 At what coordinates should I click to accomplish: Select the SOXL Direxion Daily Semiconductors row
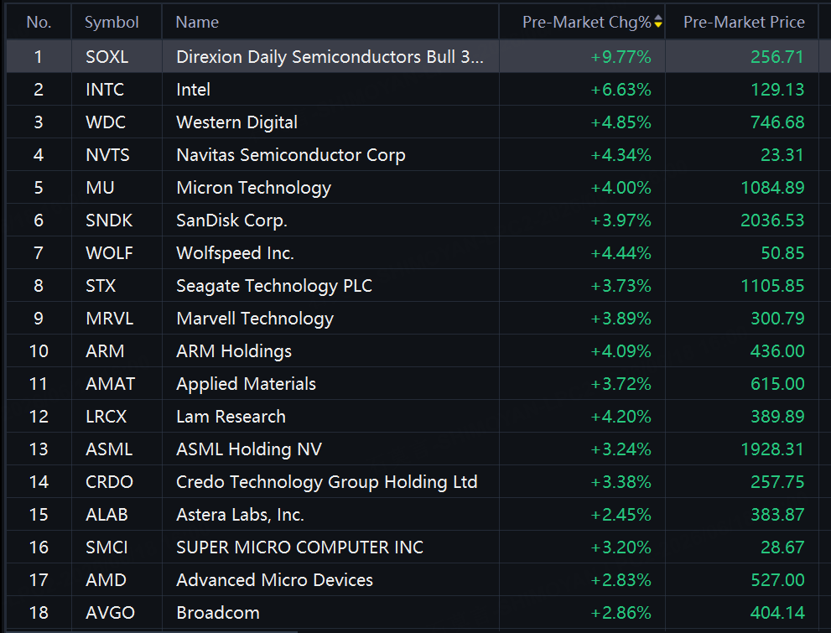(413, 57)
